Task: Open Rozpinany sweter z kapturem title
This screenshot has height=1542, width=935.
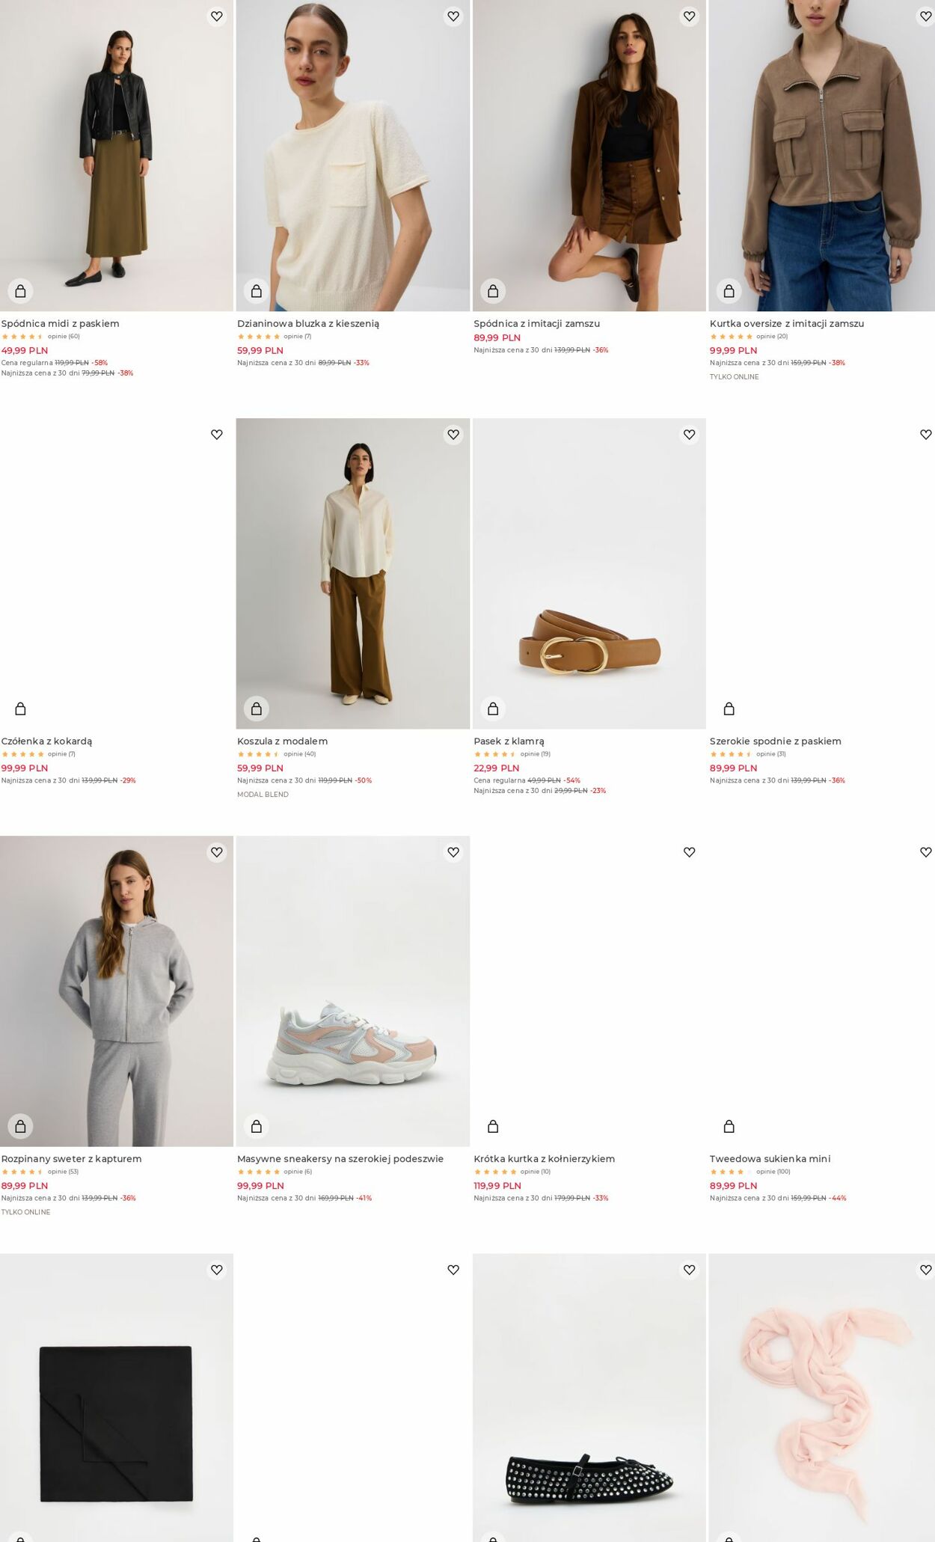Action: pos(71,1159)
